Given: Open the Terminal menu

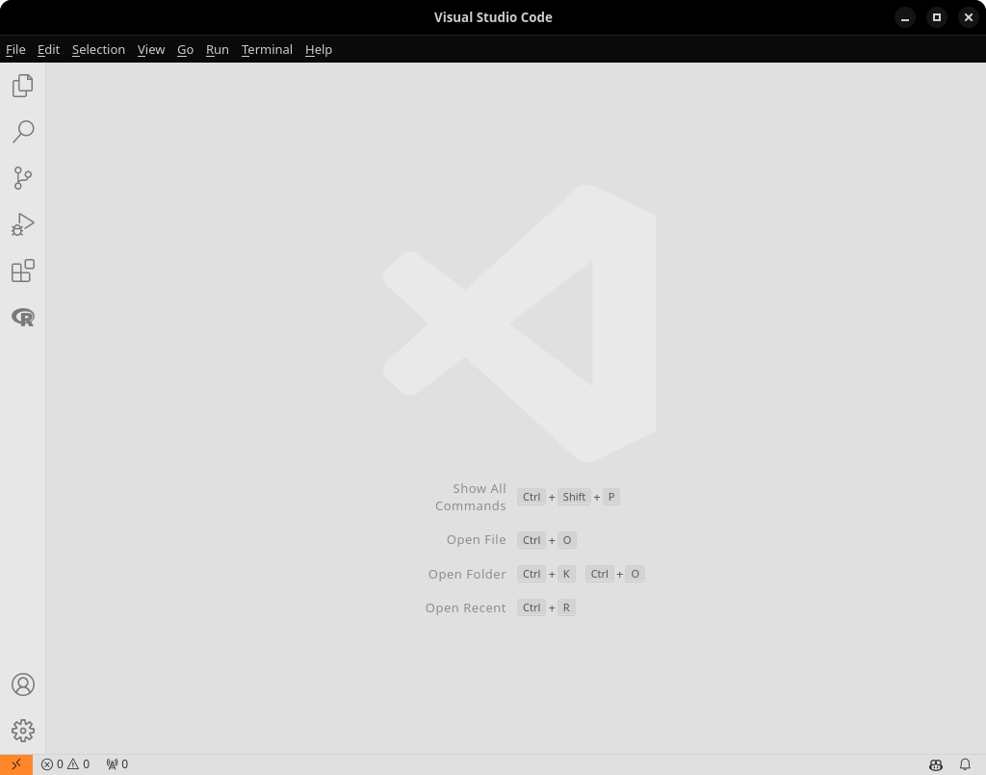Looking at the screenshot, I should pyautogui.click(x=267, y=49).
